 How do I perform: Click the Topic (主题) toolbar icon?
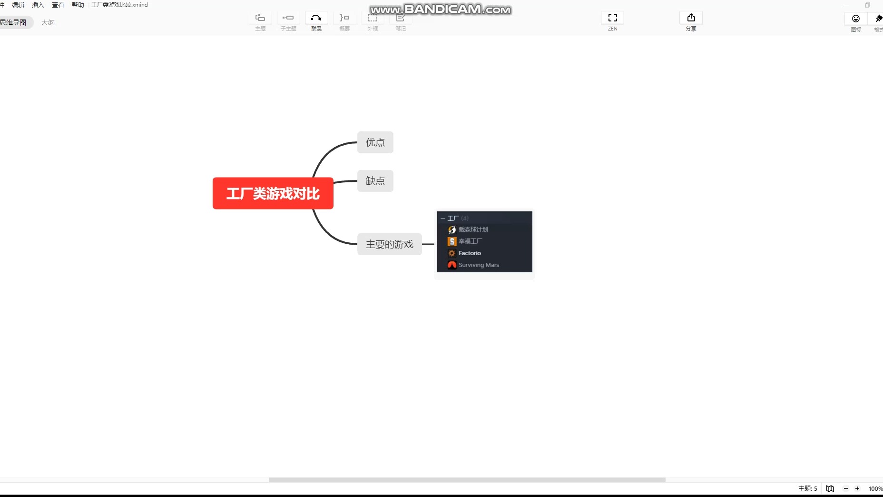click(260, 18)
